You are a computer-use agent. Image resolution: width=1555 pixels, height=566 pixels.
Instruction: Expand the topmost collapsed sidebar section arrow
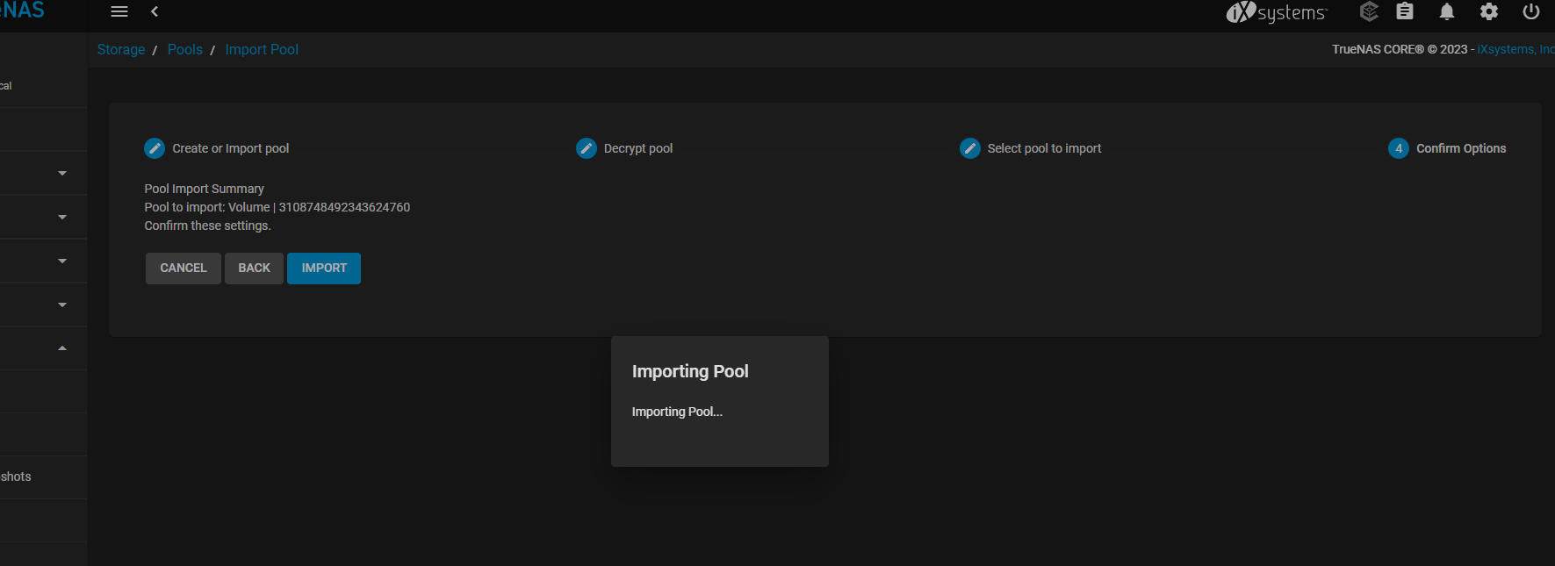62,173
